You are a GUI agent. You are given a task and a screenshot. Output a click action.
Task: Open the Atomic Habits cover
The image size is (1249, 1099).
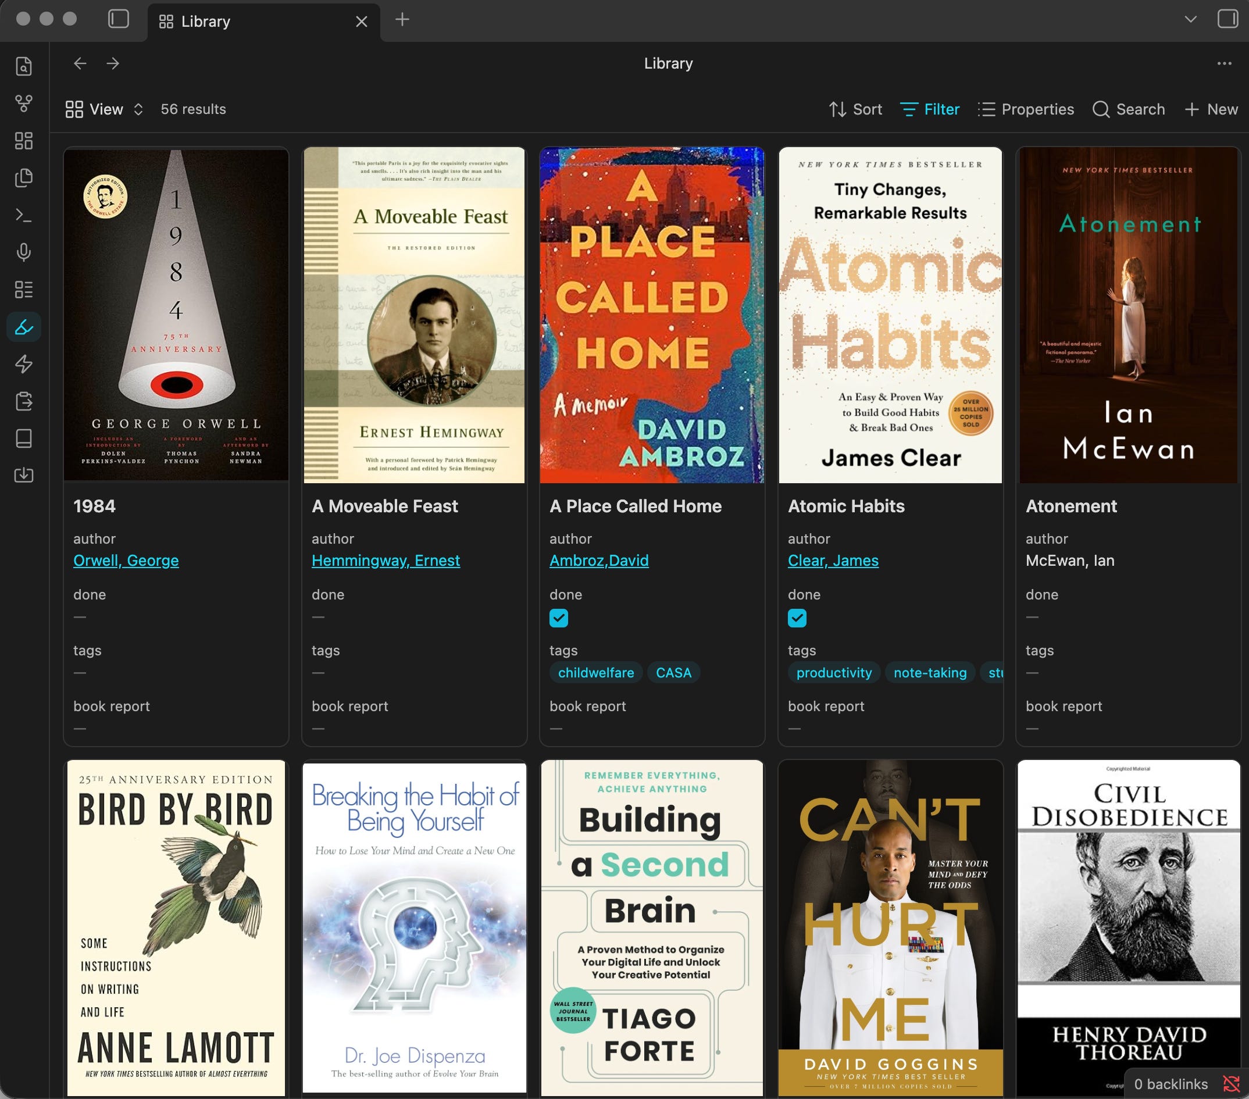point(890,315)
